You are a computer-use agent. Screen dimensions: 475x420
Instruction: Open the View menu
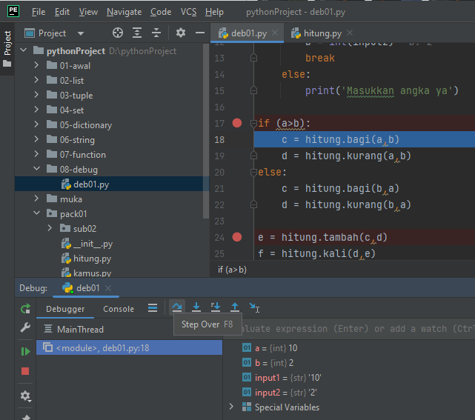point(88,12)
